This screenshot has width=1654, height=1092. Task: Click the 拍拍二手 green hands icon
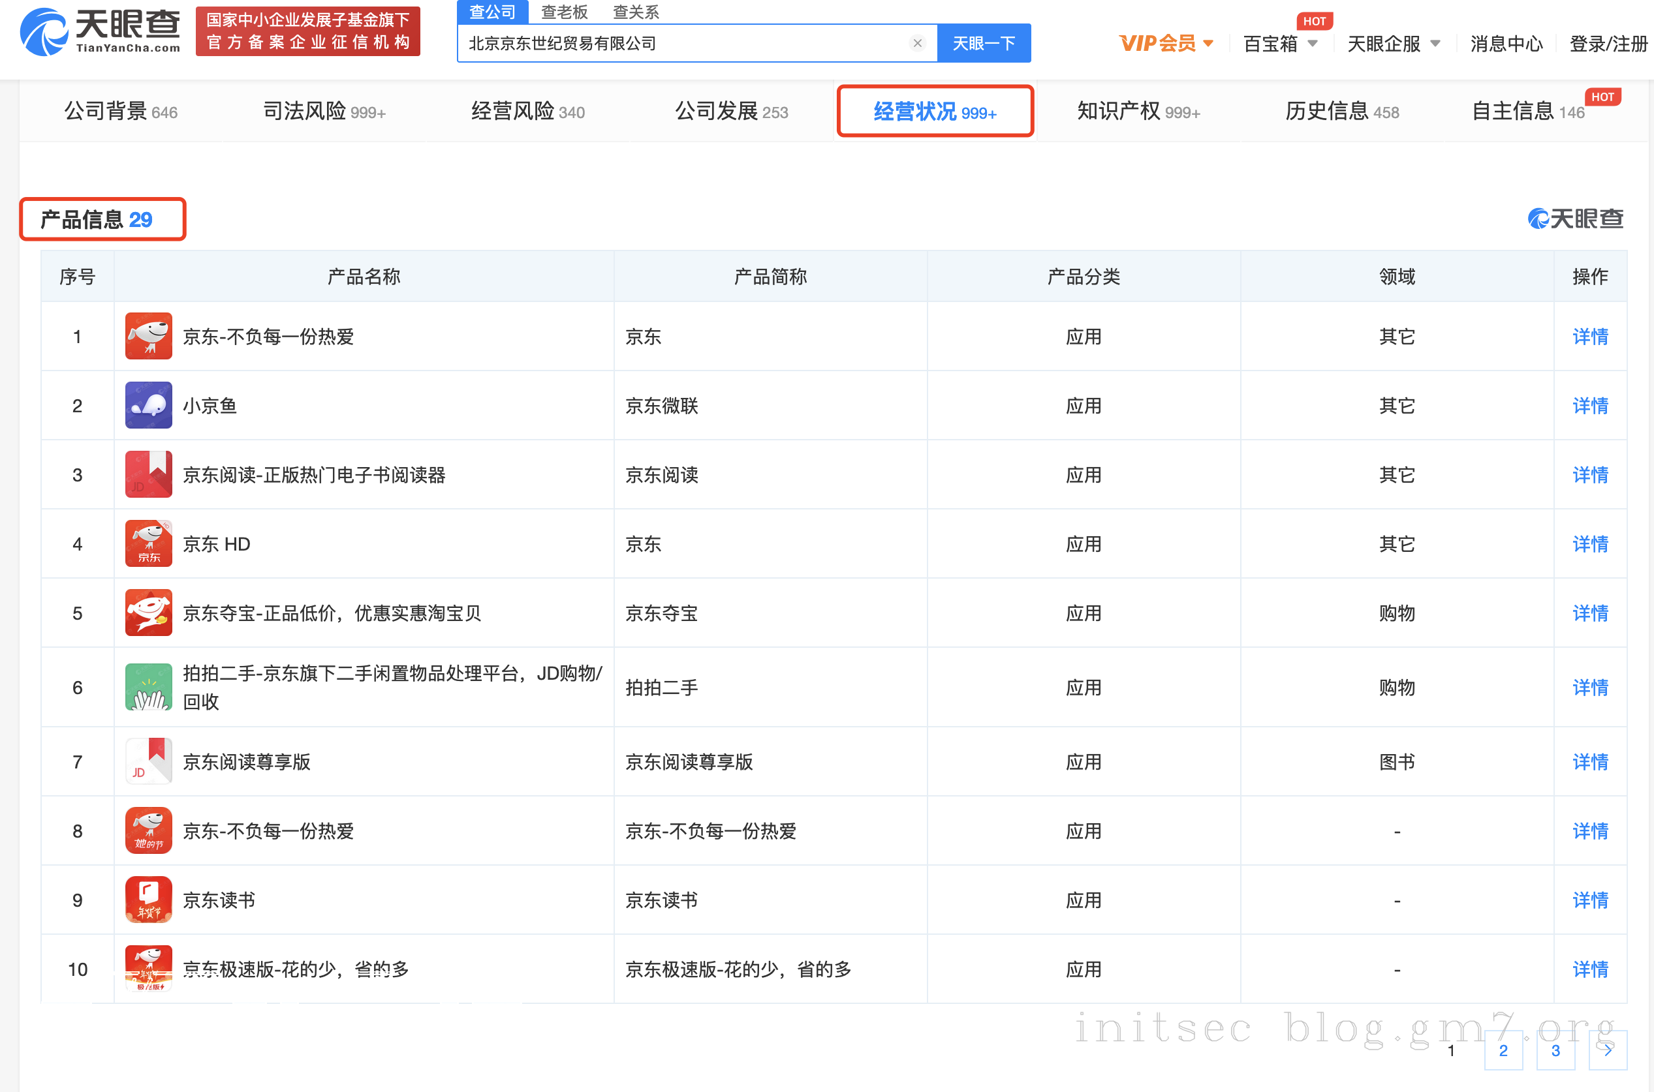[x=148, y=687]
